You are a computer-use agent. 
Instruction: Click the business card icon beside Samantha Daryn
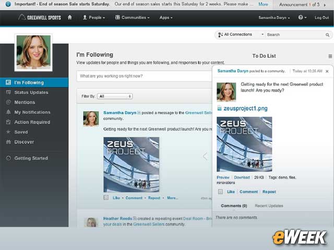139,113
